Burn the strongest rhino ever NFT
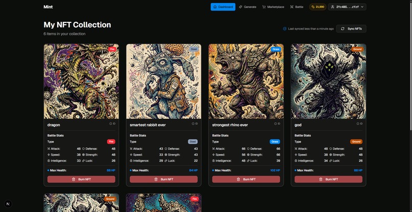 pos(246,179)
